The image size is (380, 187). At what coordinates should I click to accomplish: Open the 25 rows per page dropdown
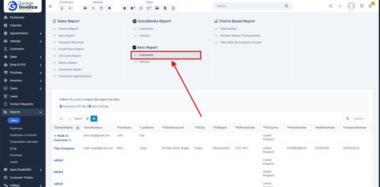[64, 118]
